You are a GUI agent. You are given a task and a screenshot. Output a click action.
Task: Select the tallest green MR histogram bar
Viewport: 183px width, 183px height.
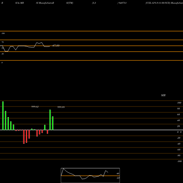(3, 116)
